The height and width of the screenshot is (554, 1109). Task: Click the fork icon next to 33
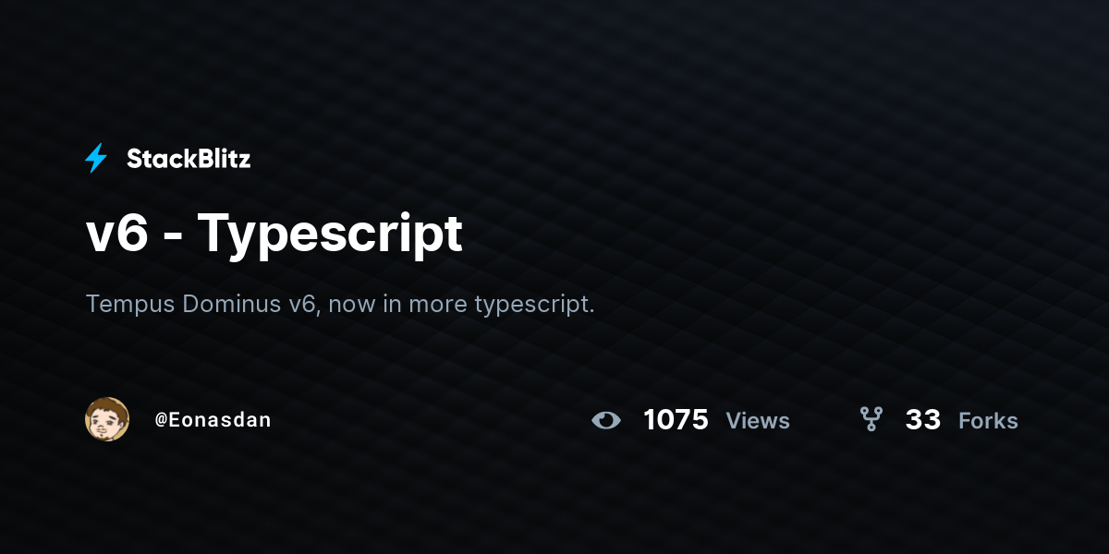[871, 420]
